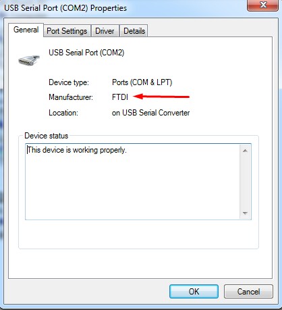Click the device status scroll down arrow

click(245, 213)
